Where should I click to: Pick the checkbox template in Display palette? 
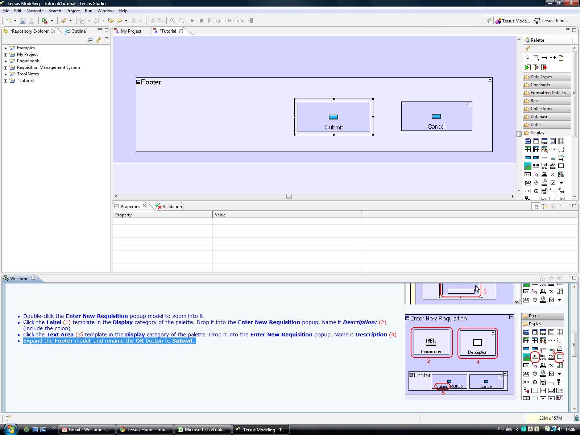(553, 183)
